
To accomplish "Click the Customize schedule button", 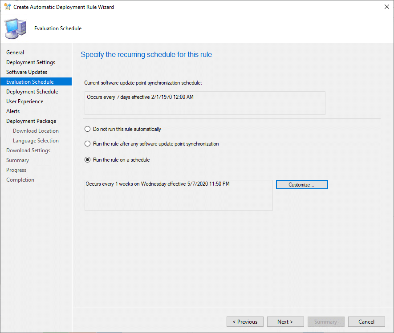I will [x=302, y=185].
